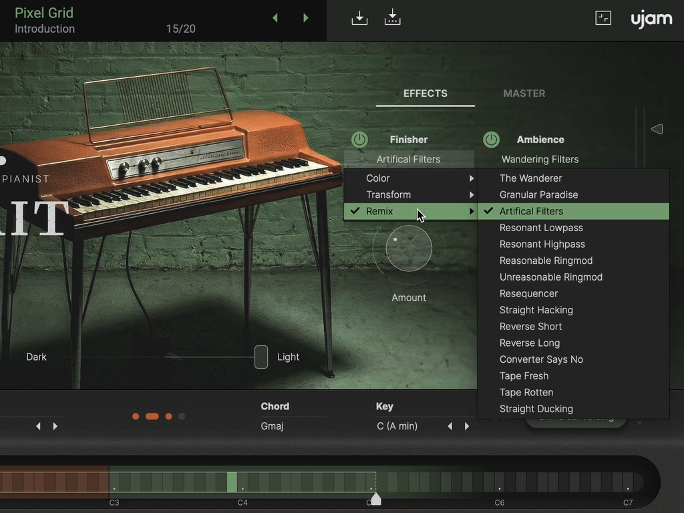
Task: Select the checked Artifical Filters menu item
Action: coord(573,211)
